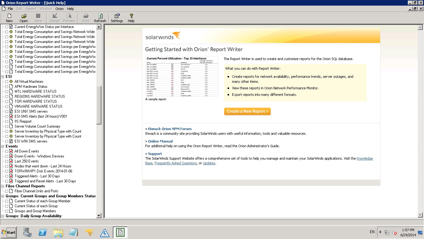The width and height of the screenshot is (424, 239).
Task: Follow the Updates link
Action: tap(209, 163)
